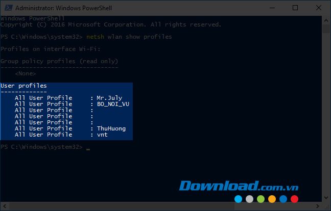Viewport: 331px width, 211px height.
Task: Click the 'BO_NOI_VU' profile name
Action: pos(113,104)
